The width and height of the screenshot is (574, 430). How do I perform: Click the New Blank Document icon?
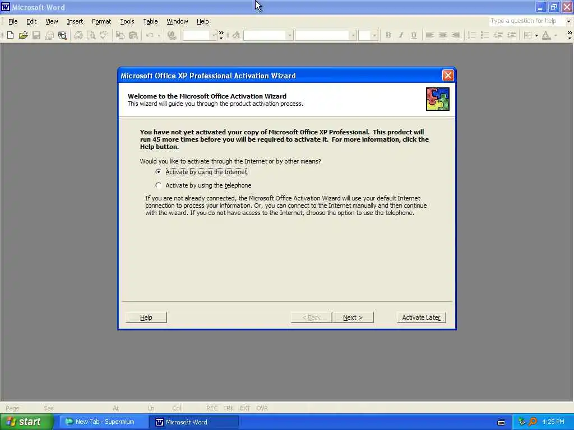tap(10, 35)
